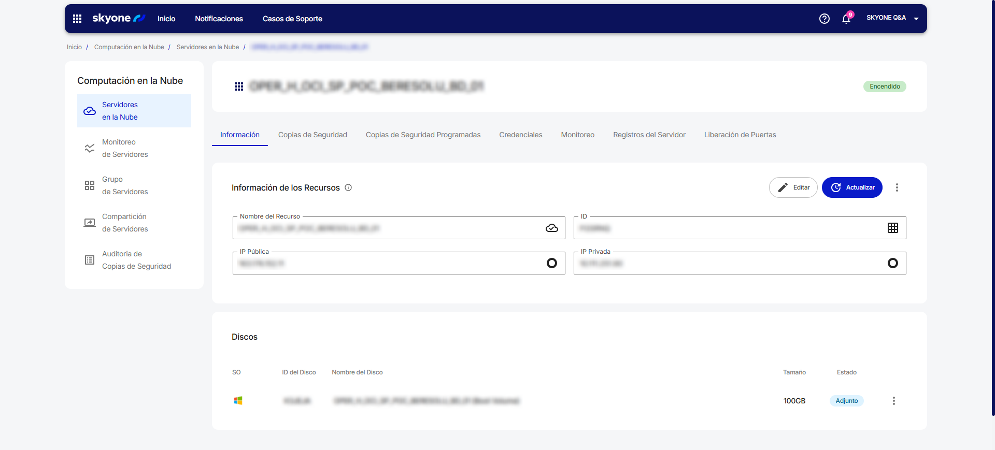This screenshot has height=450, width=995.
Task: Open Grupo de Servidores in the sidebar
Action: 125,185
